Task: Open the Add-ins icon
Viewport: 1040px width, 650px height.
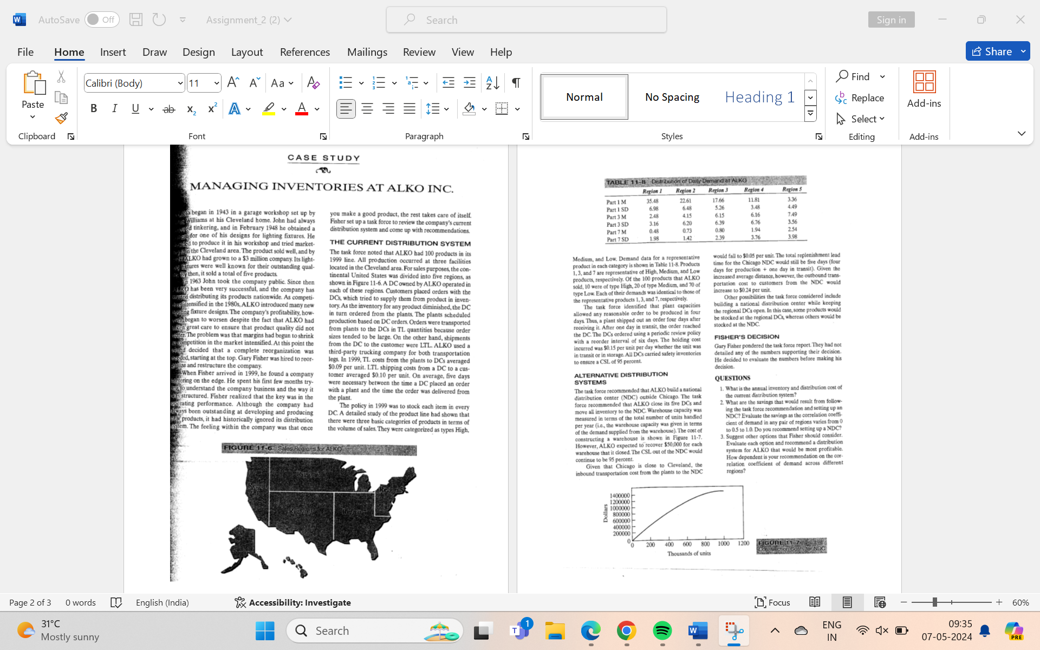Action: pyautogui.click(x=924, y=89)
